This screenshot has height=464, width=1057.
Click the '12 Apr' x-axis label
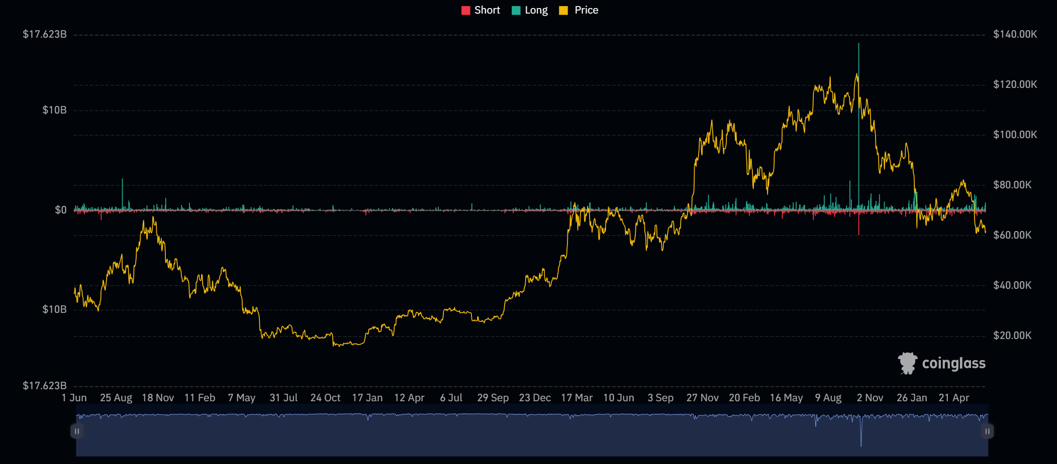[x=409, y=398]
